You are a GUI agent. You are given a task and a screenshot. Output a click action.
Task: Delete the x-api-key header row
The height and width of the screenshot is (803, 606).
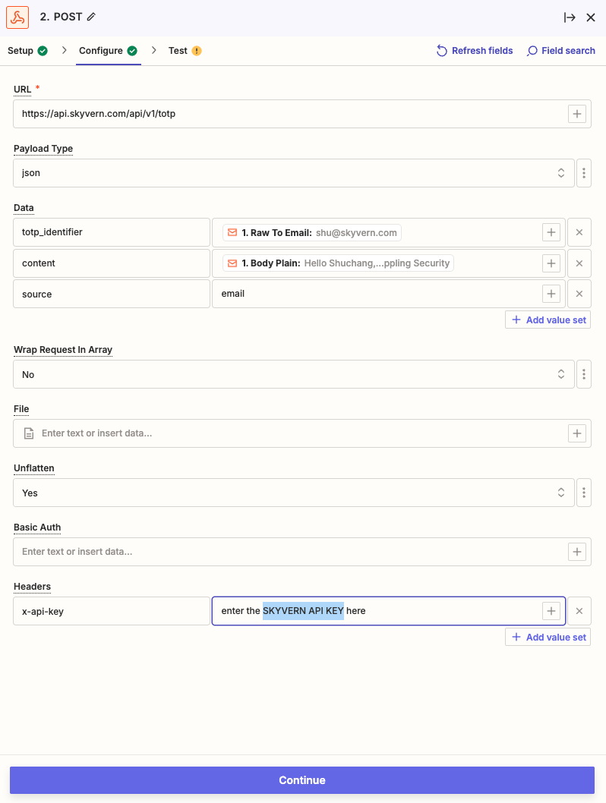pos(579,611)
